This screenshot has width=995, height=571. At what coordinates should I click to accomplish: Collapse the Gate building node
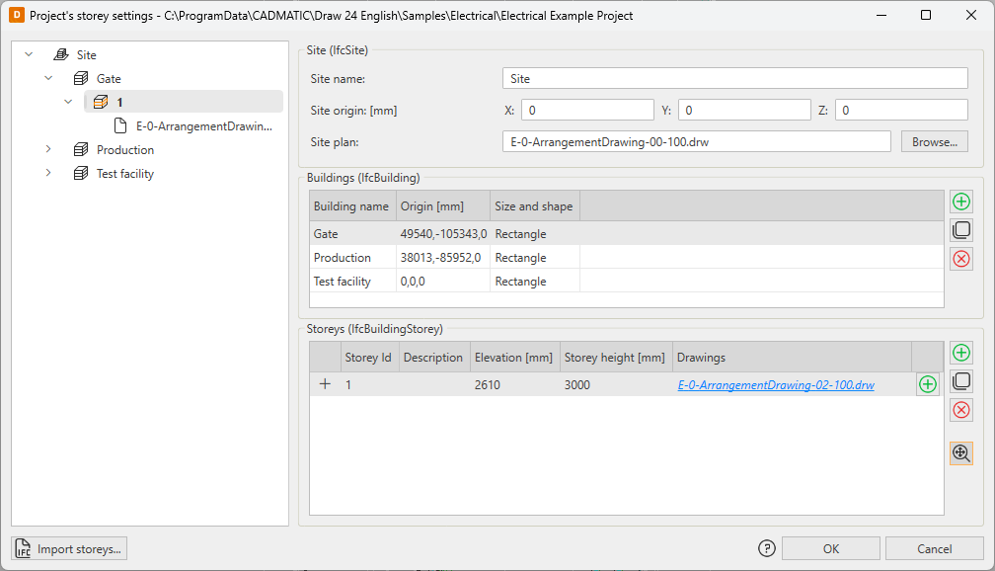tap(48, 78)
